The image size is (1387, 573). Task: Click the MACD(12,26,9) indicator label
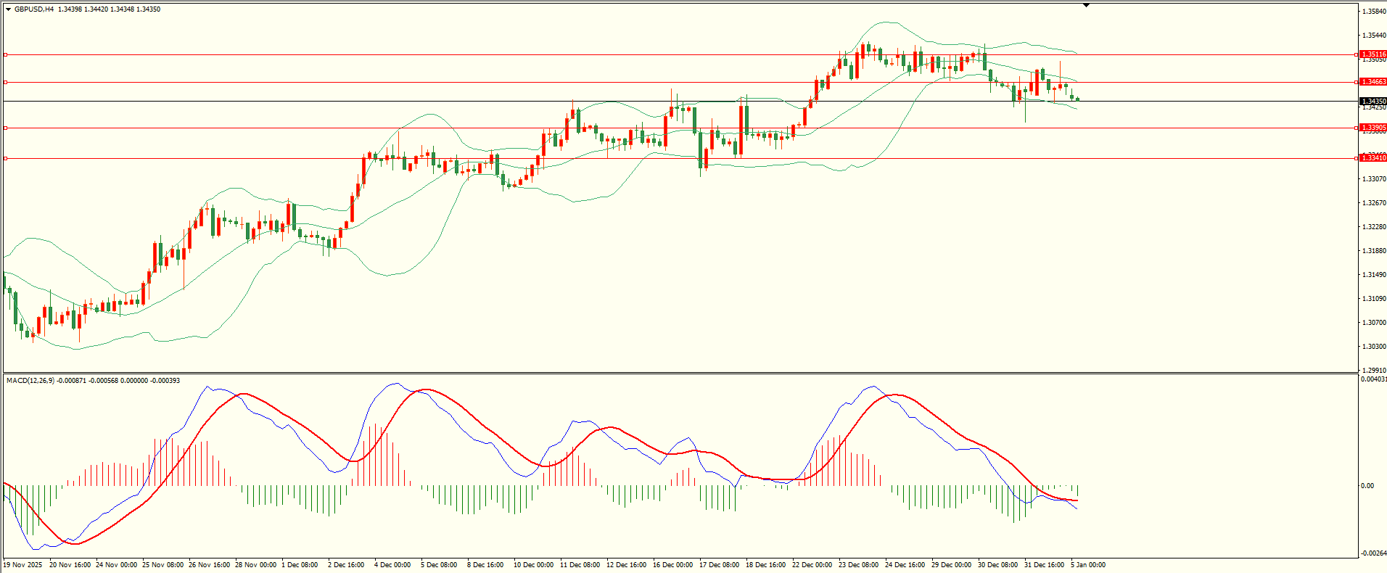coord(30,381)
